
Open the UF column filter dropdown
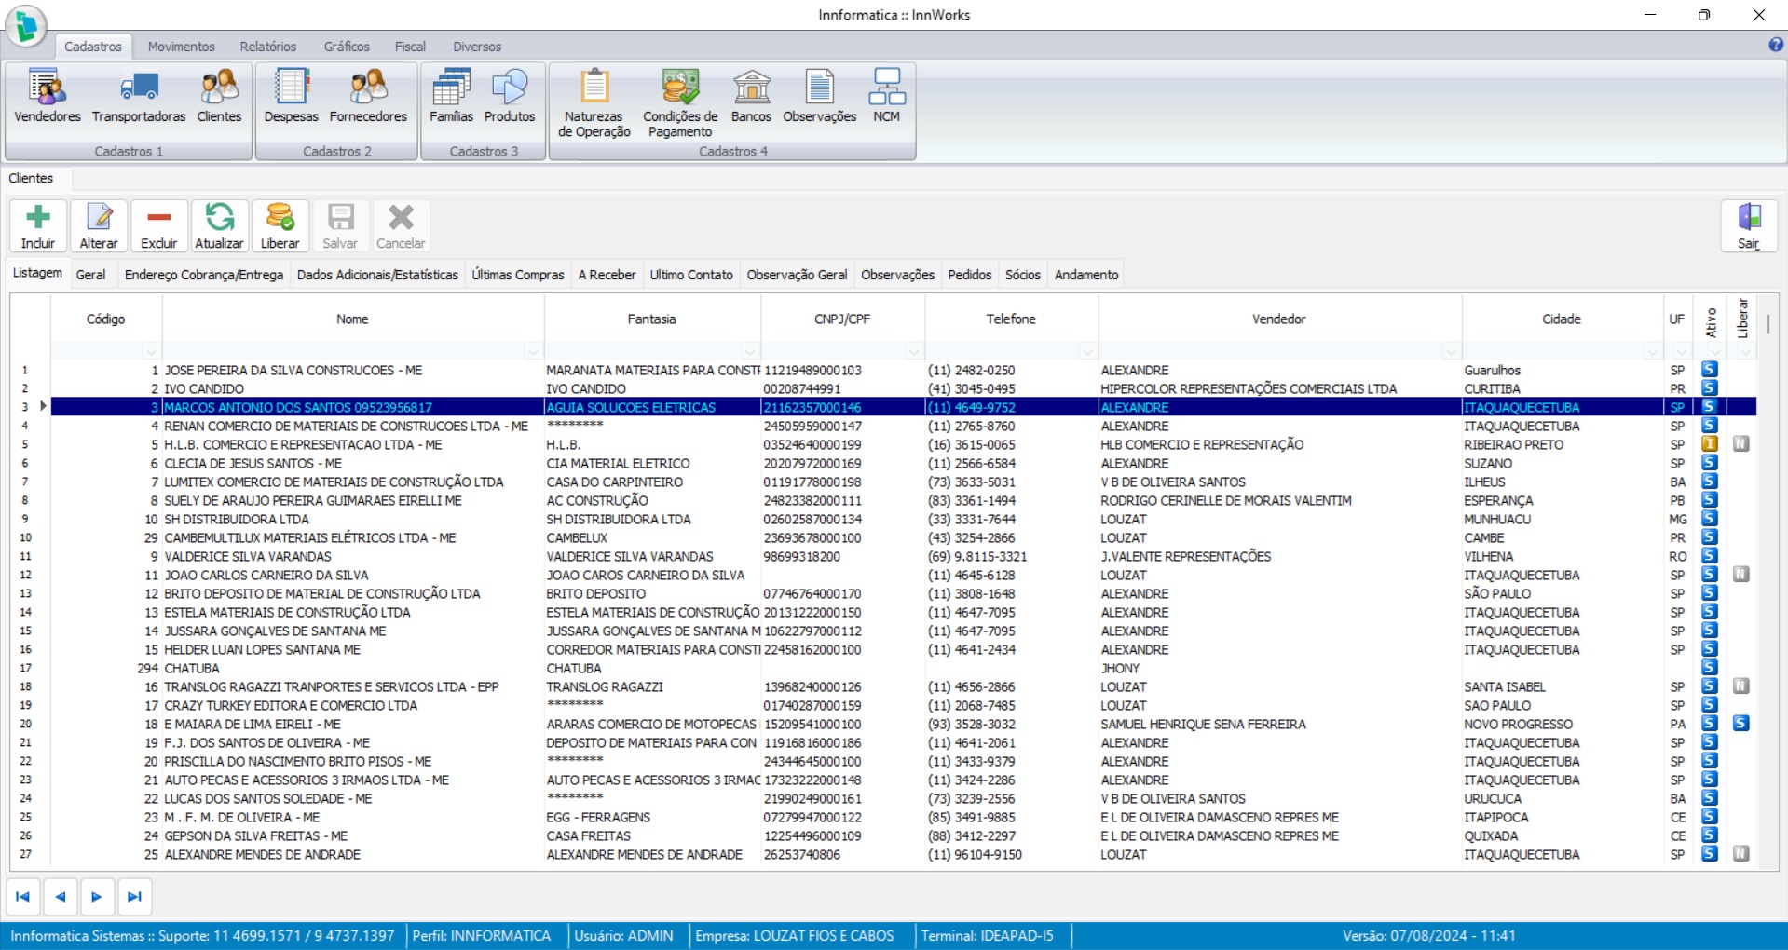pos(1682,352)
